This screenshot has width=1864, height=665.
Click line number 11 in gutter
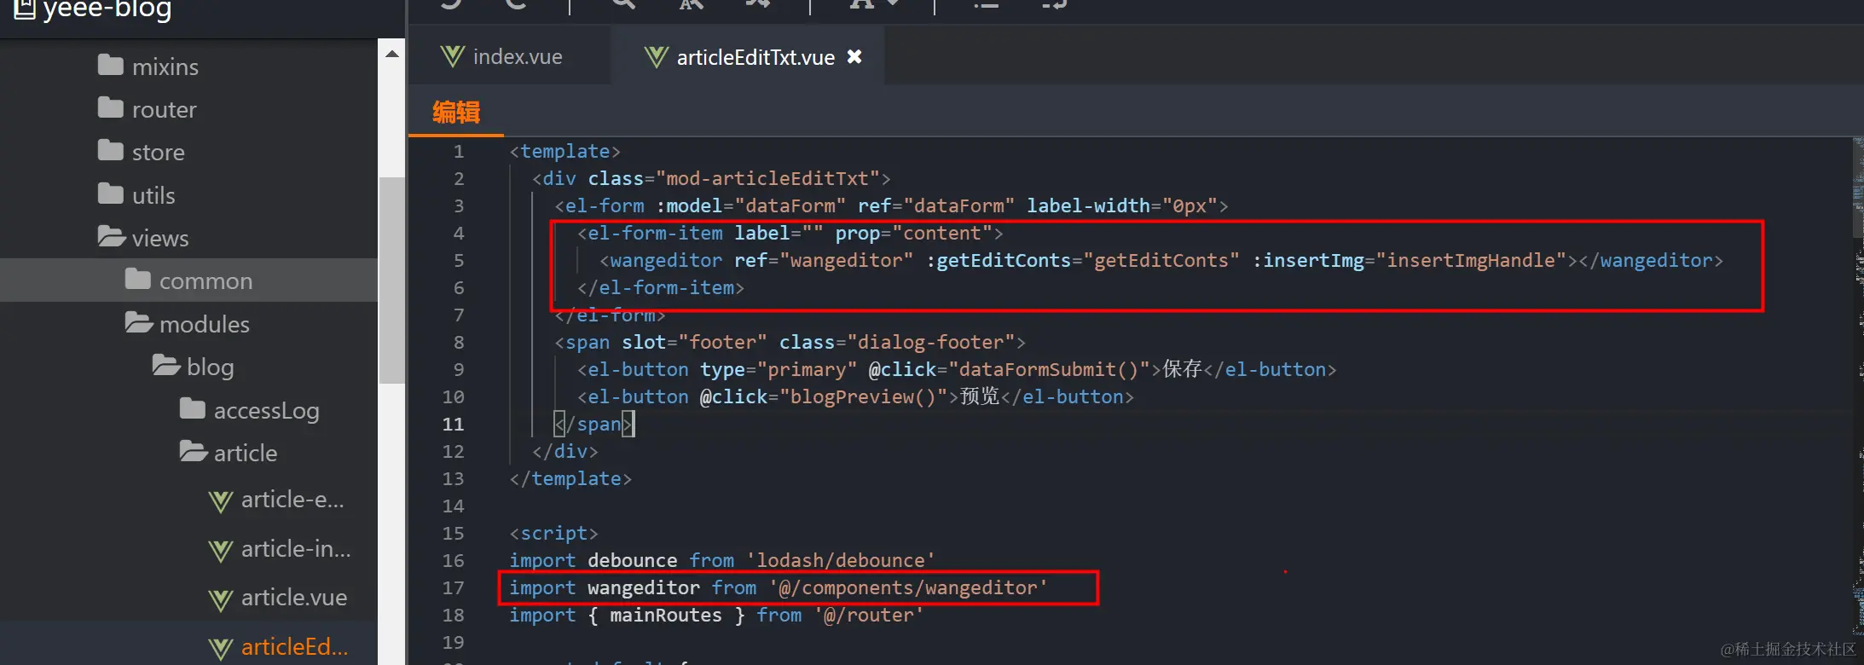coord(453,425)
